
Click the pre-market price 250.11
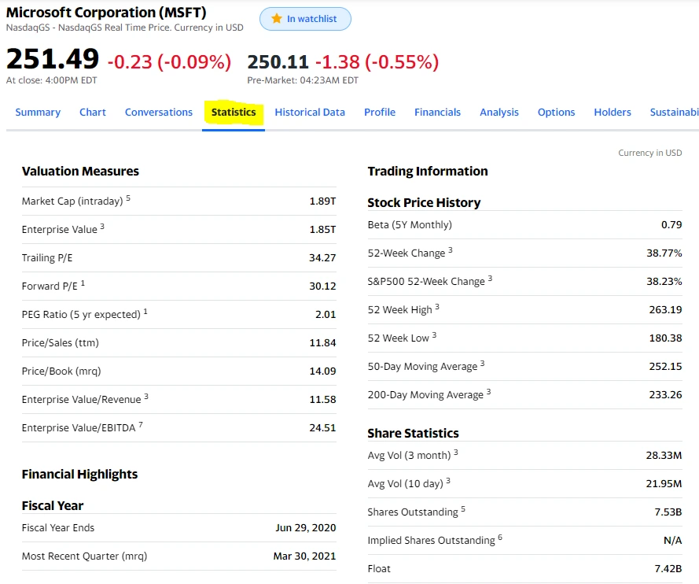(x=278, y=62)
